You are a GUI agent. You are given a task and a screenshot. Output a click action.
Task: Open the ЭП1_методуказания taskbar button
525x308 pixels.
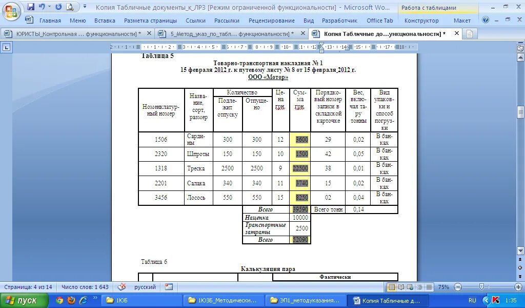click(x=307, y=300)
